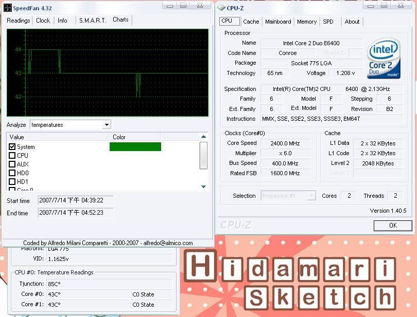
Task: Uncheck the System temperature checkbox
Action: point(12,146)
